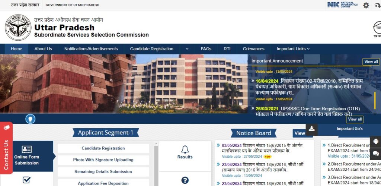Viewport: 381px width, 186px height.
Task: Click the lightbulb icon below the banner
Action: pos(31,119)
